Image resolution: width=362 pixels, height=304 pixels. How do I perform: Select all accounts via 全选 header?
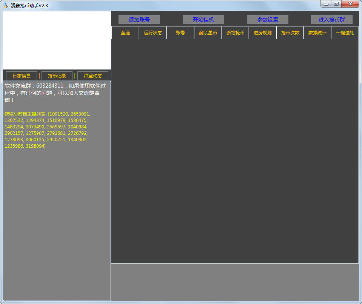125,33
